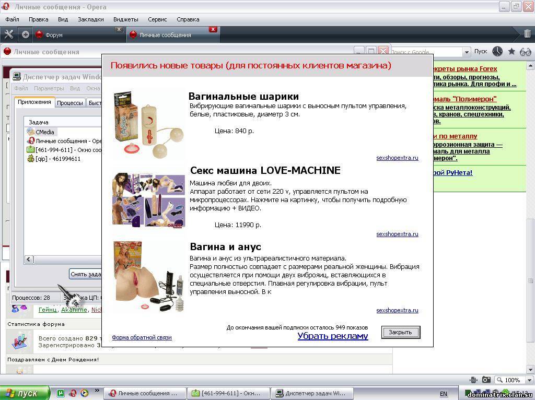Open the Закладки menu
Viewport: 535px width, 400px height.
click(x=91, y=19)
